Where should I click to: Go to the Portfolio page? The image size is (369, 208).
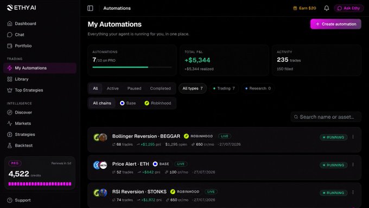point(20,46)
